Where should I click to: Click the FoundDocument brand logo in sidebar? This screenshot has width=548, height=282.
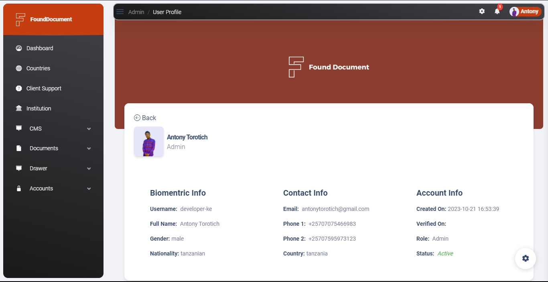click(44, 19)
